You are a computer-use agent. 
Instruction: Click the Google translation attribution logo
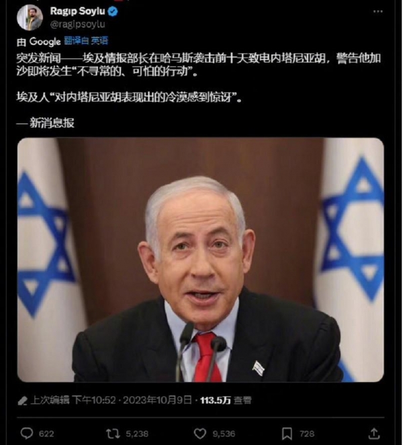click(x=45, y=42)
